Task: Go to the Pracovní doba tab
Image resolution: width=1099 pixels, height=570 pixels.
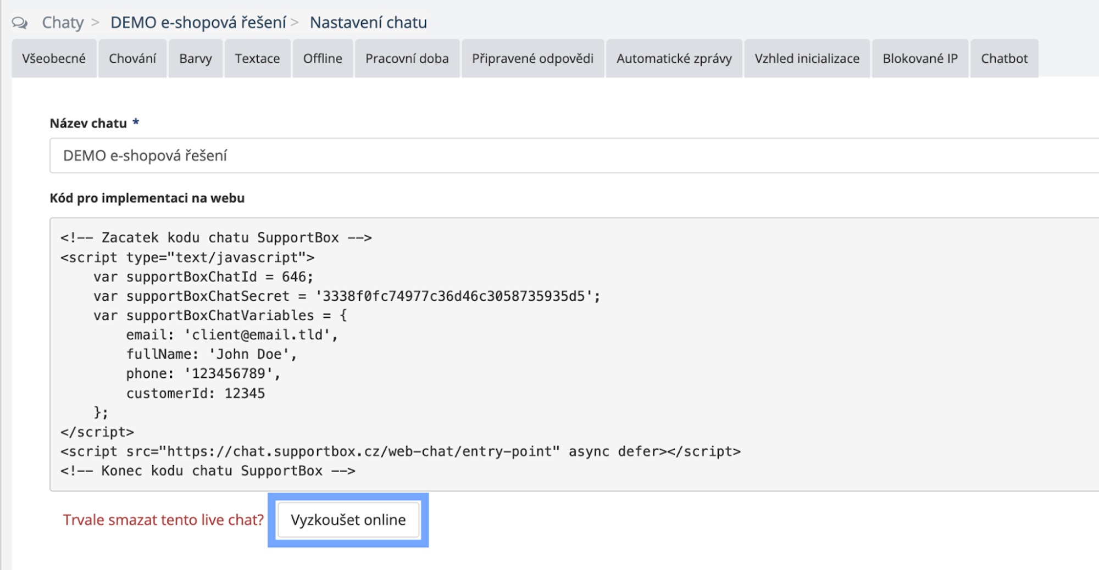Action: (407, 58)
